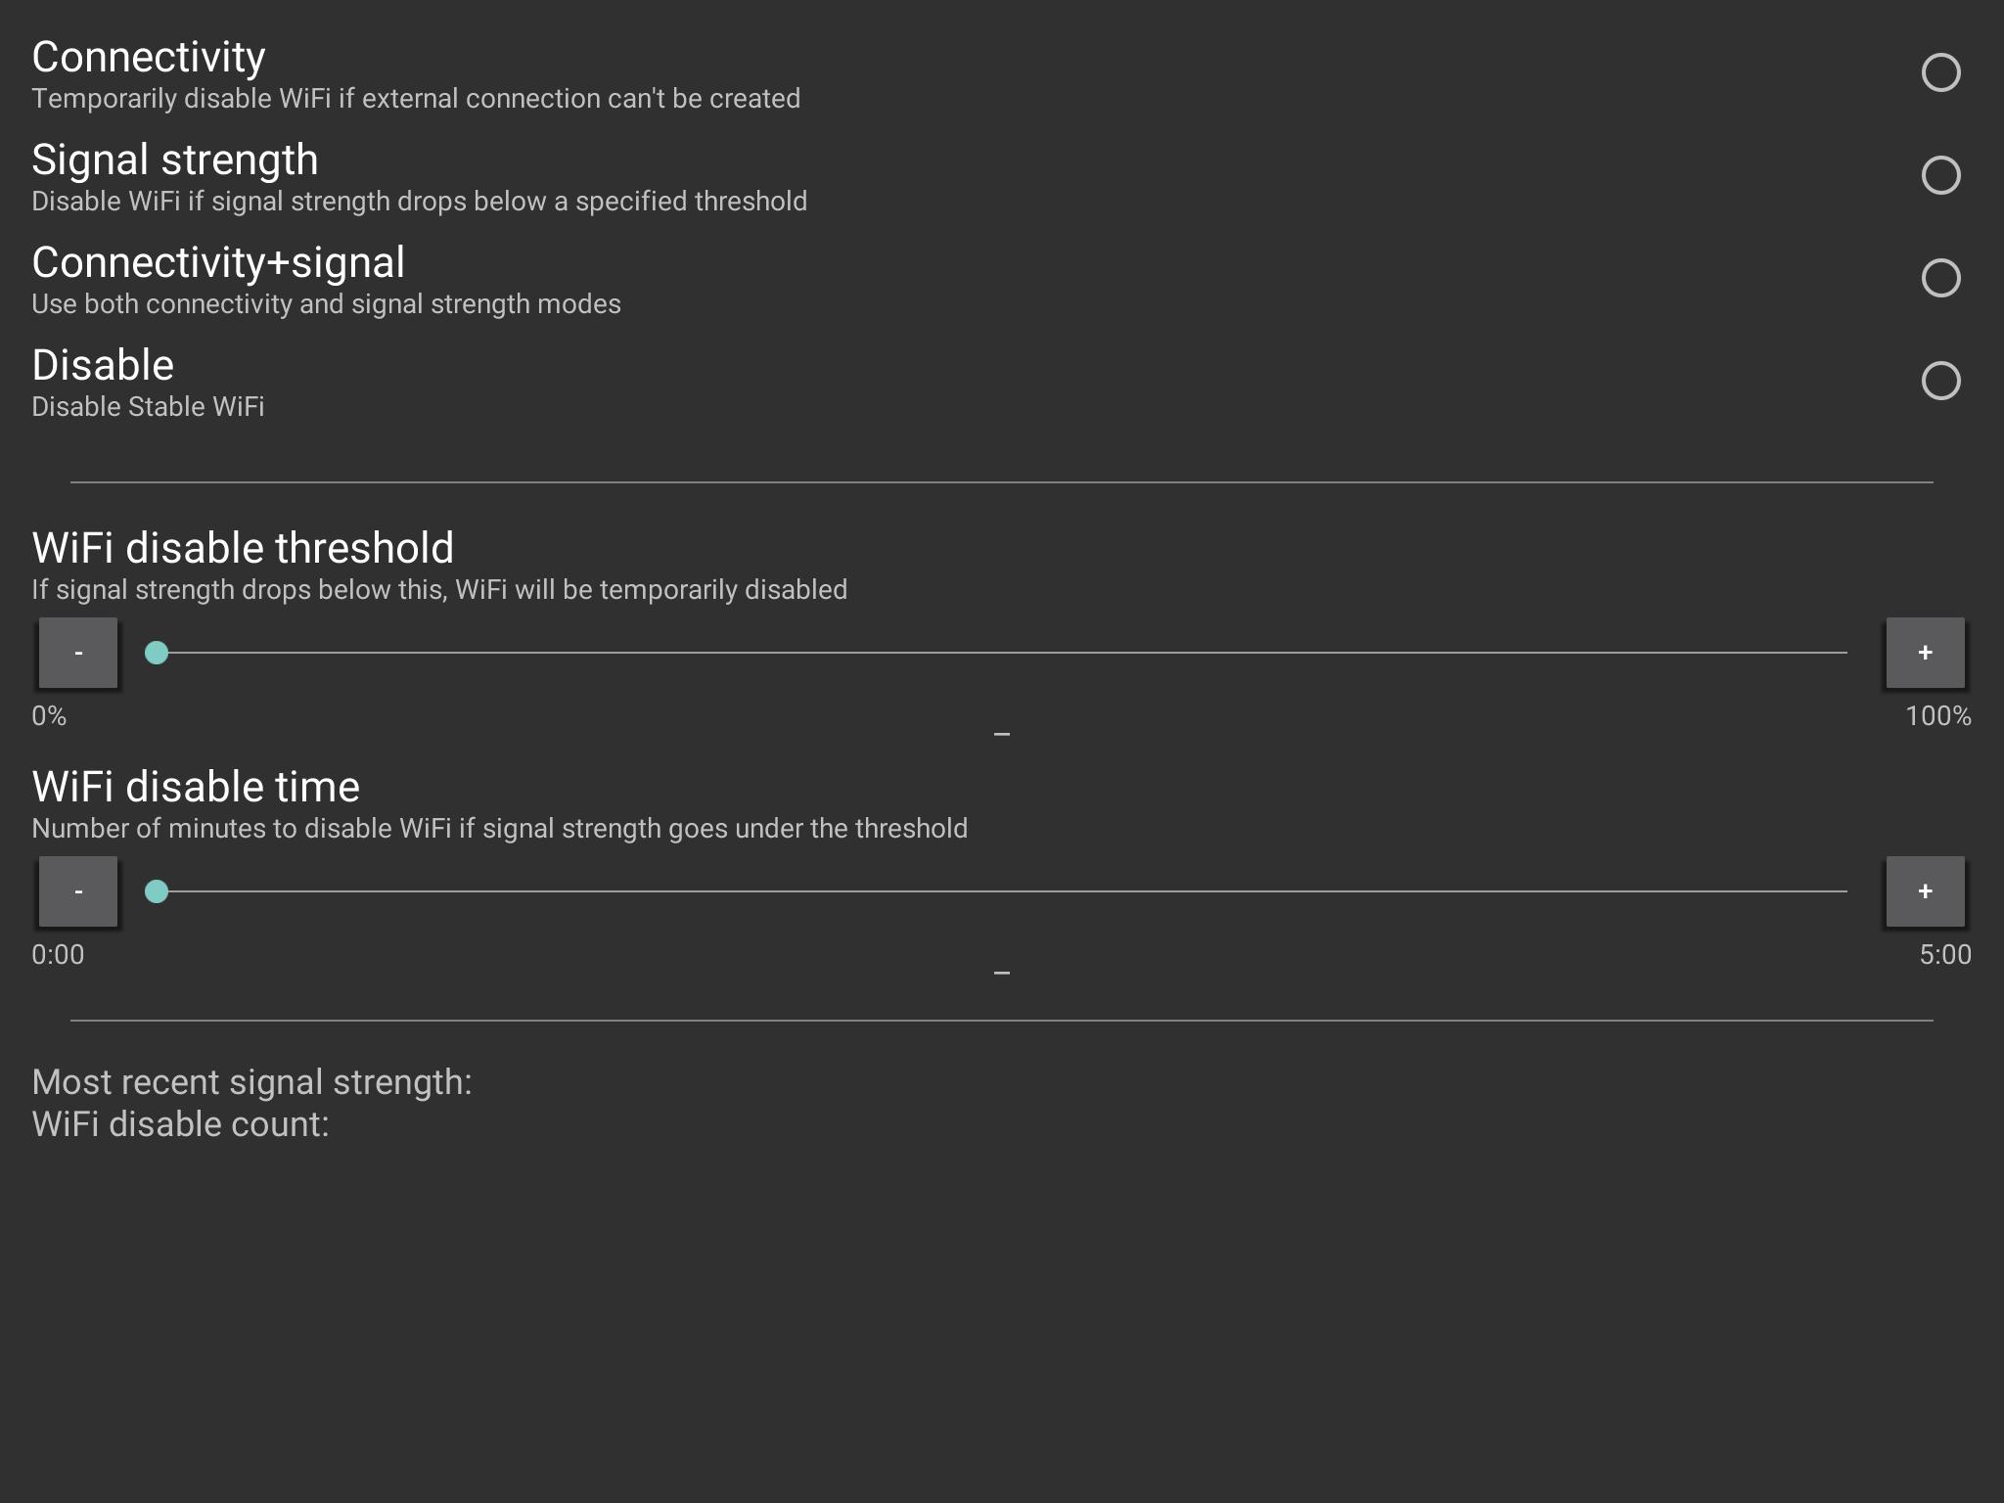
Task: Click the middle of the disable time track
Action: point(1002,891)
